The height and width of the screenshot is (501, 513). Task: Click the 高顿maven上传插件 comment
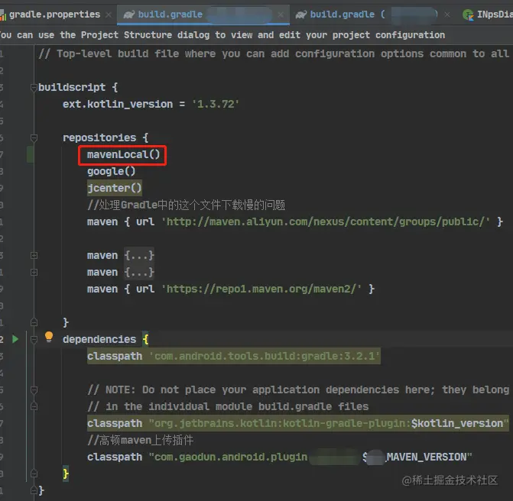140,440
